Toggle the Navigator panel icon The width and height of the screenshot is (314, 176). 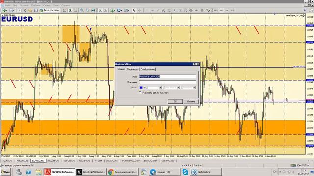[30, 10]
